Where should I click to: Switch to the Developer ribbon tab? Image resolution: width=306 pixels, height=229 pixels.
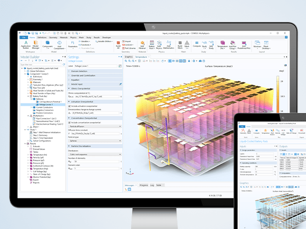coord(107,37)
